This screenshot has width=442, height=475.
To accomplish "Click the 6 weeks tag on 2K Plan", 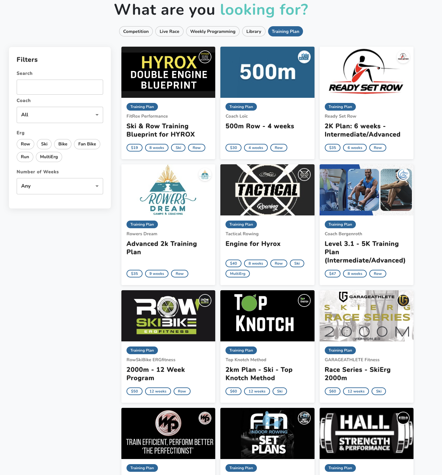I will tap(355, 148).
